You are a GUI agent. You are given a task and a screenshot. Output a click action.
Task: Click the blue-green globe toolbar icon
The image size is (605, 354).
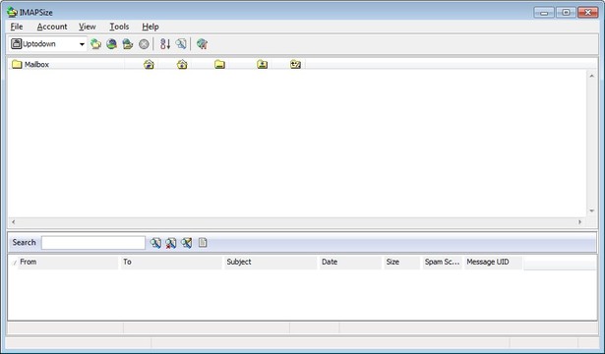pyautogui.click(x=111, y=44)
